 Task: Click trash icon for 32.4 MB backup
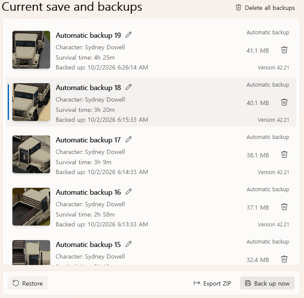click(284, 259)
